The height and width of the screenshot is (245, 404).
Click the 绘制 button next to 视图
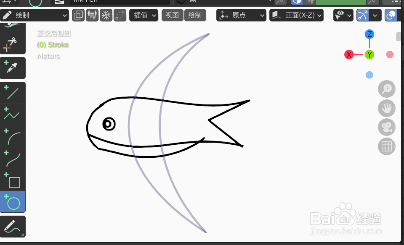pos(195,15)
